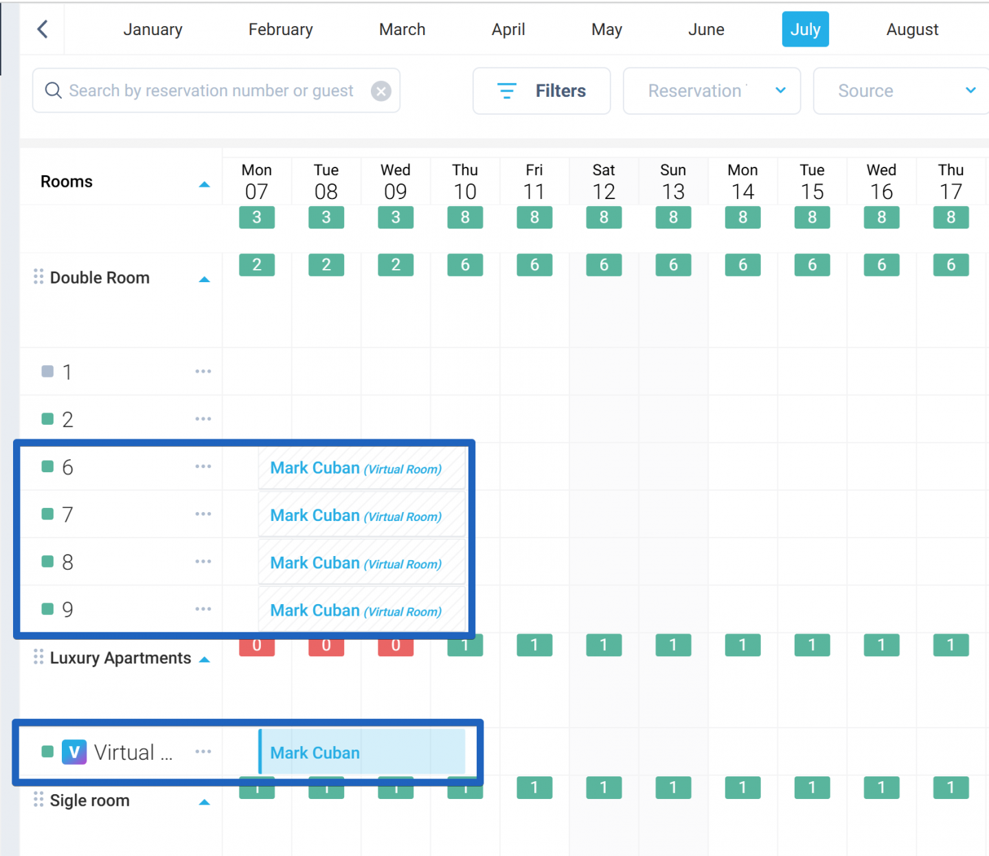Select the July tab

(x=805, y=30)
